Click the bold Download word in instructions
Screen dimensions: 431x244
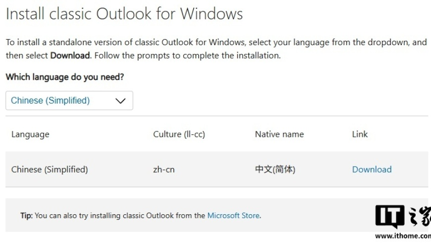70,56
